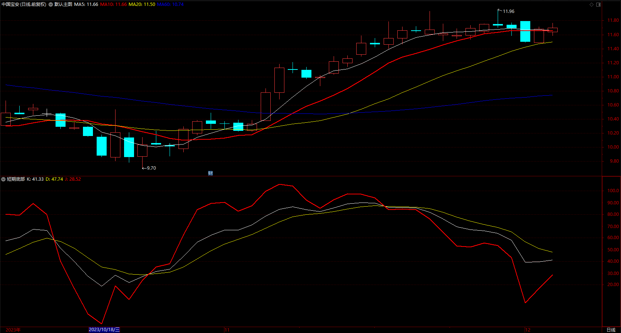Select the MA10: 11.66 legend label
This screenshot has width=621, height=333.
point(113,4)
